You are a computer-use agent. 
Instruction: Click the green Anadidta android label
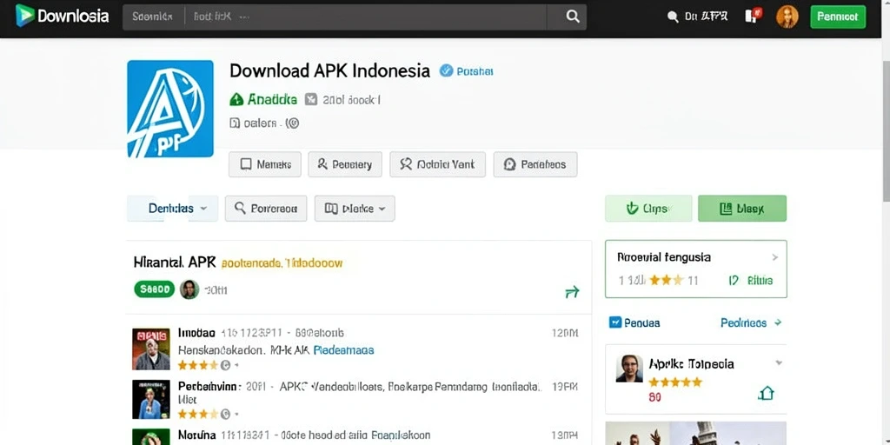[x=262, y=100]
